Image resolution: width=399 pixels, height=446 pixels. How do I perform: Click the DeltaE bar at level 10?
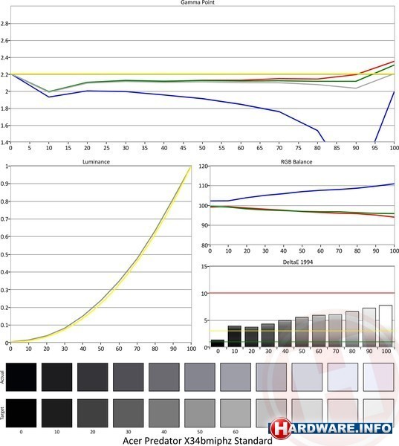coord(235,337)
